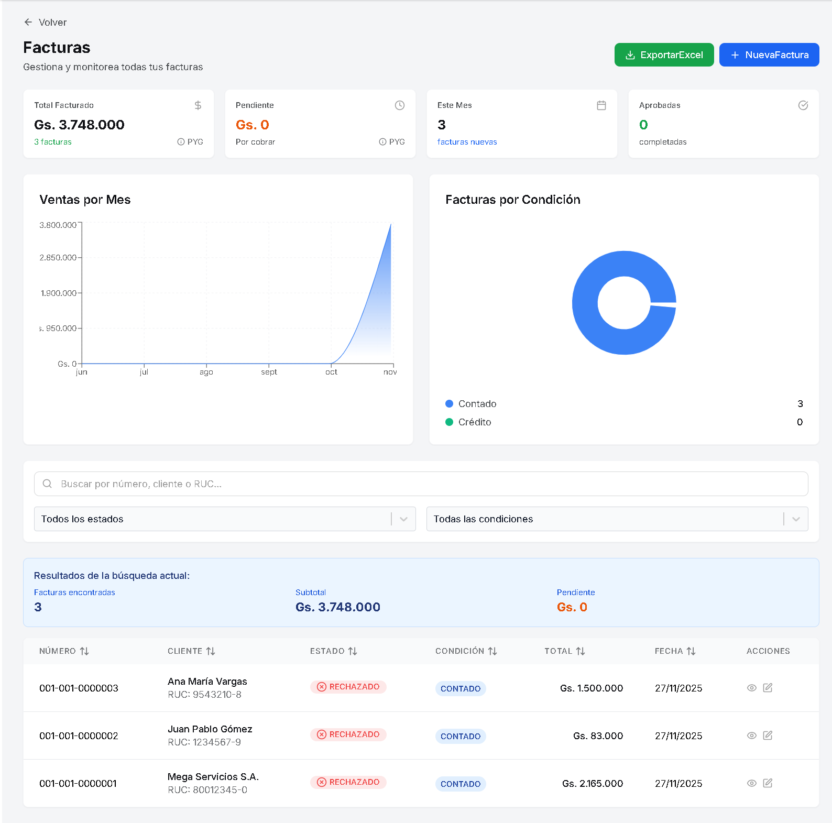832x823 pixels.
Task: Click the edit icon for invoice 001-001-0000003
Action: pos(768,688)
